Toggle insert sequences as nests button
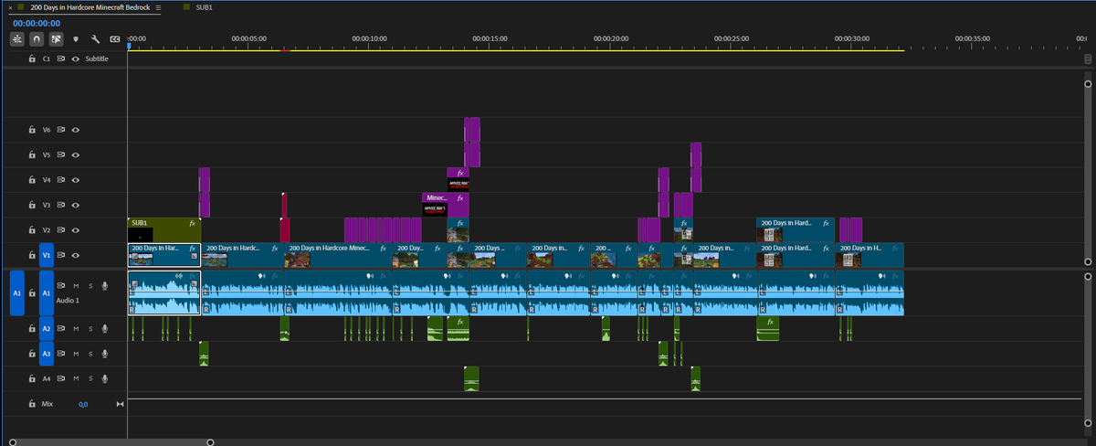The height and width of the screenshot is (446, 1096). 17,39
